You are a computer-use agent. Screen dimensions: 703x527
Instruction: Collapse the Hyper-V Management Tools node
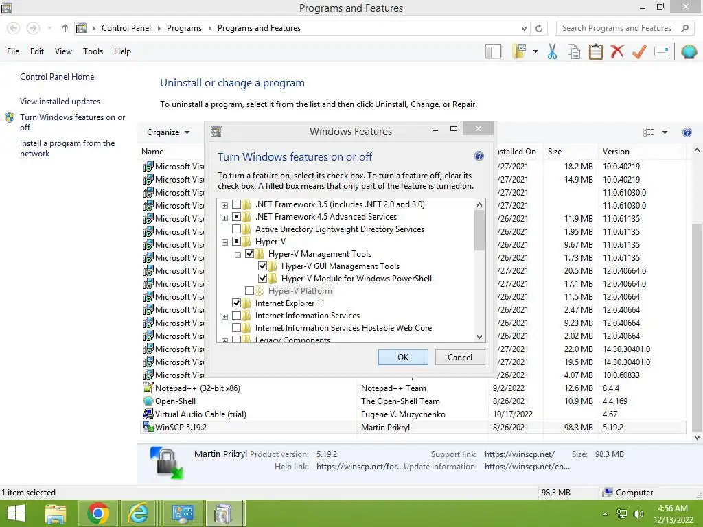(x=238, y=254)
